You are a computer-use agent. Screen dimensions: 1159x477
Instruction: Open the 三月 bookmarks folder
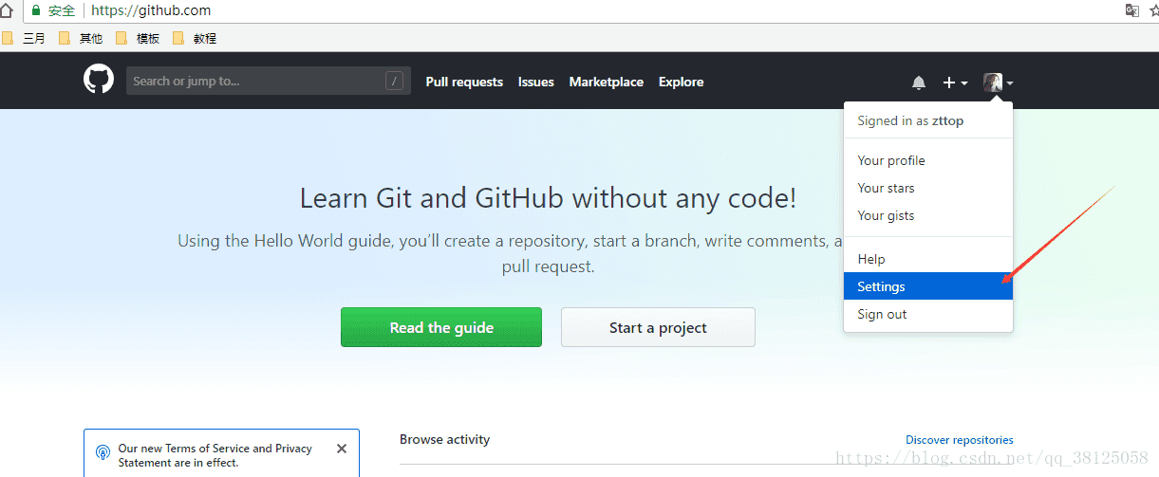tap(23, 38)
